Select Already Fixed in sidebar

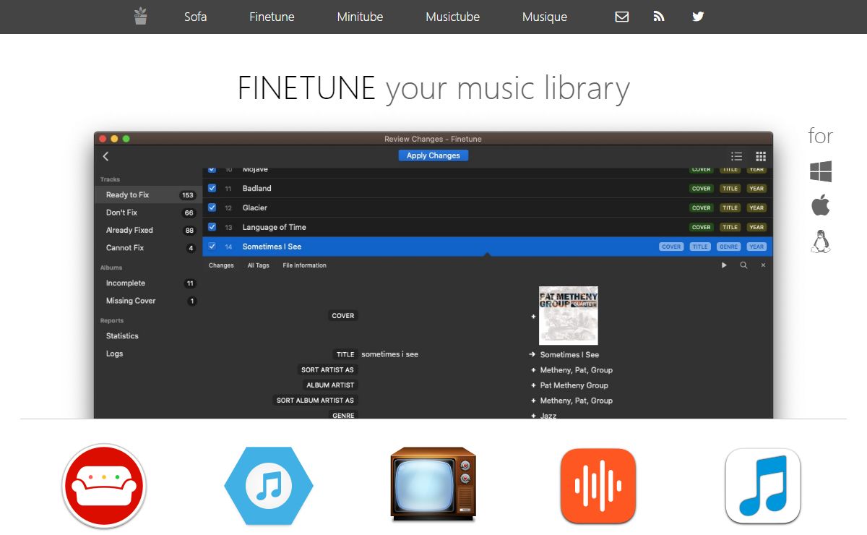pyautogui.click(x=147, y=230)
